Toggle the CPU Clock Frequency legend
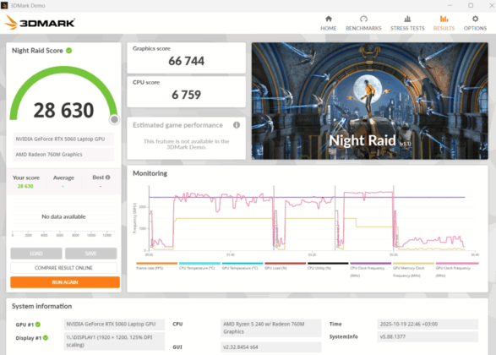 coord(370,270)
